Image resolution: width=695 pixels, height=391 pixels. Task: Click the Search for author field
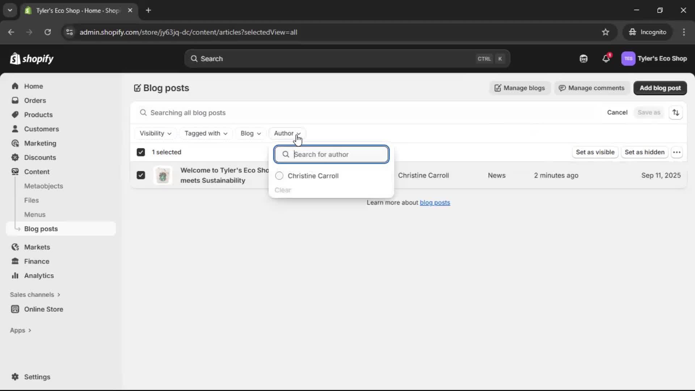(331, 154)
